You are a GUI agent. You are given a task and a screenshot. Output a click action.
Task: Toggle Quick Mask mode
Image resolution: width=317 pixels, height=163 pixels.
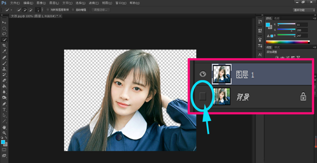click(4, 150)
